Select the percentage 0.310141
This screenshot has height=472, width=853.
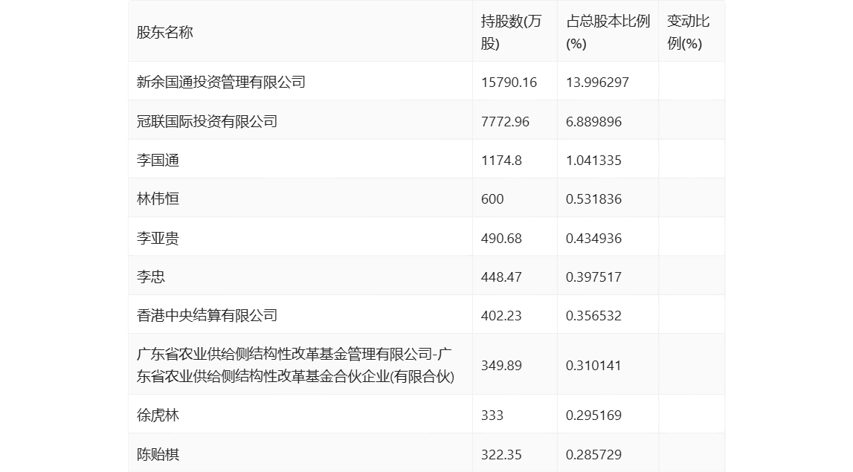(593, 366)
